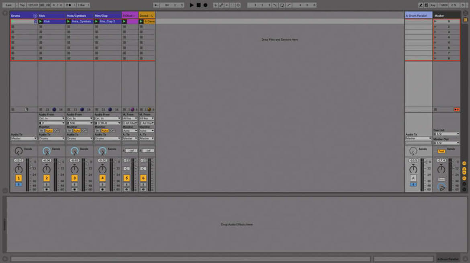The width and height of the screenshot is (470, 263).
Task: Toggle the Kick track activator button 2
Action: (x=47, y=178)
